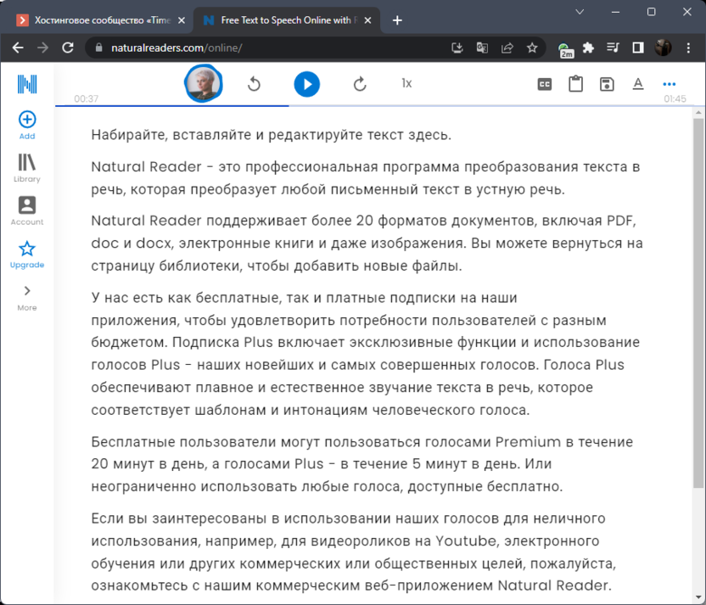Open the Upgrade plans page
The width and height of the screenshot is (706, 605).
click(27, 253)
